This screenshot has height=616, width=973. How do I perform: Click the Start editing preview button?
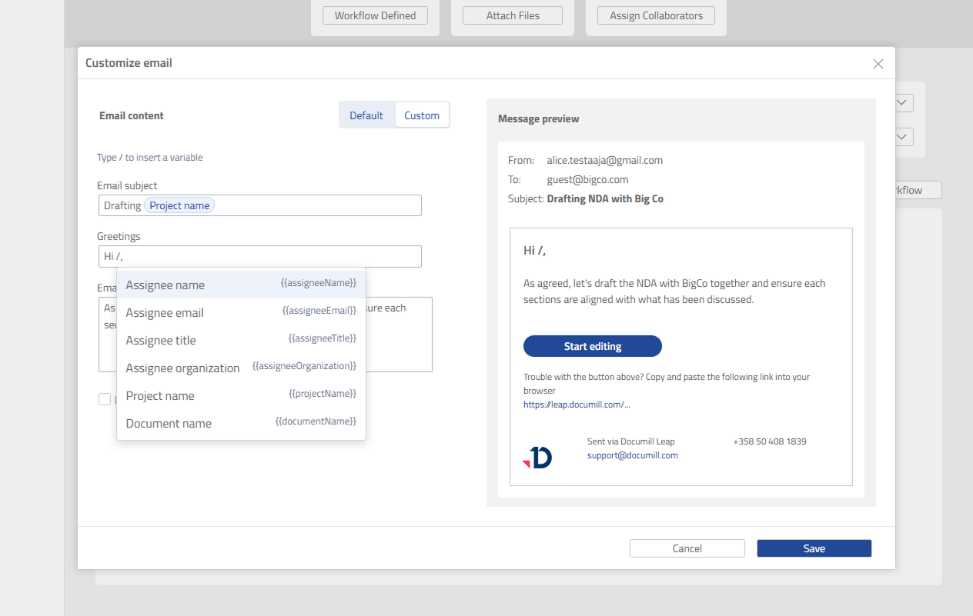(x=593, y=346)
